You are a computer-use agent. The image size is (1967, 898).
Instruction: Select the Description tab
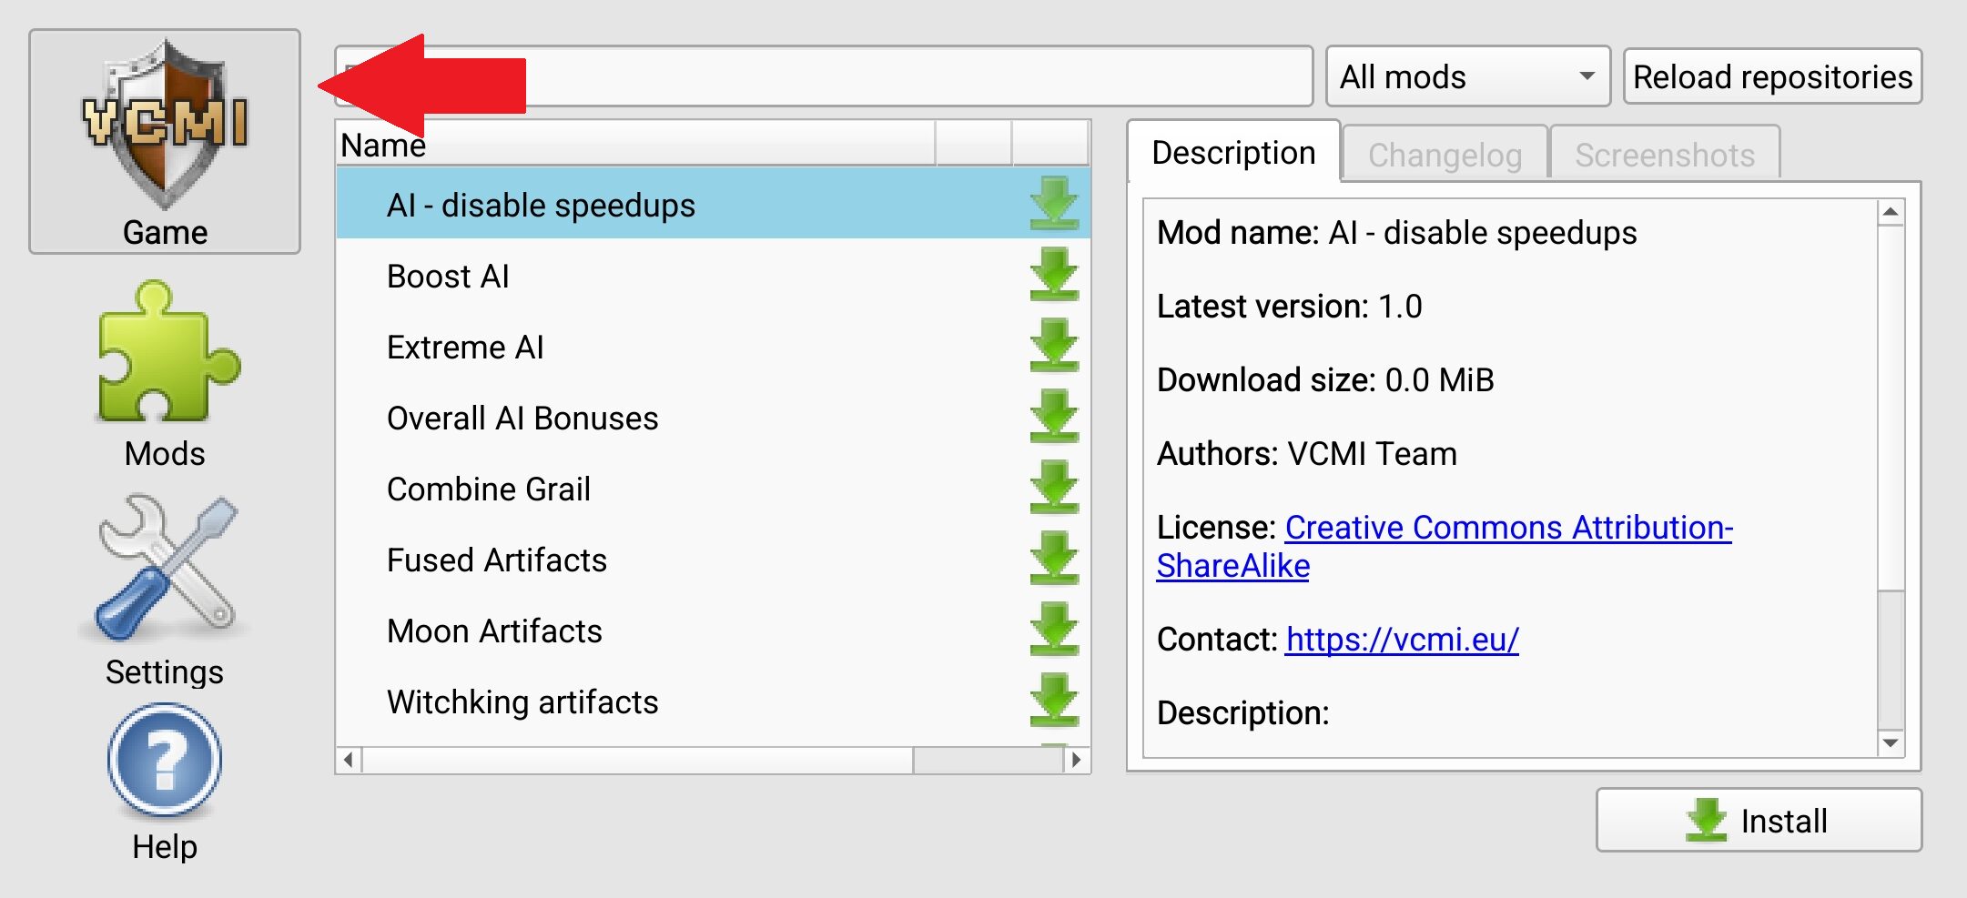tap(1233, 153)
